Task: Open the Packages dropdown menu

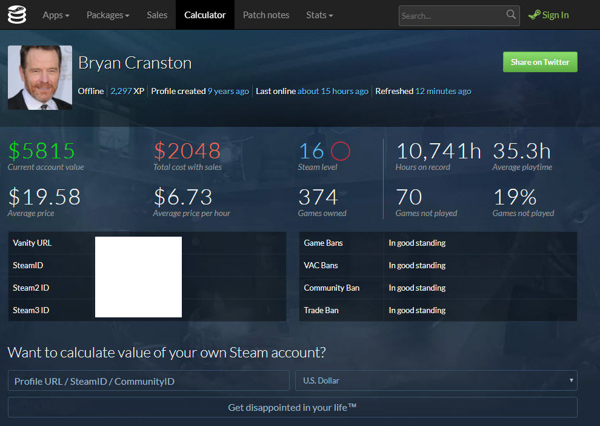Action: [x=108, y=15]
